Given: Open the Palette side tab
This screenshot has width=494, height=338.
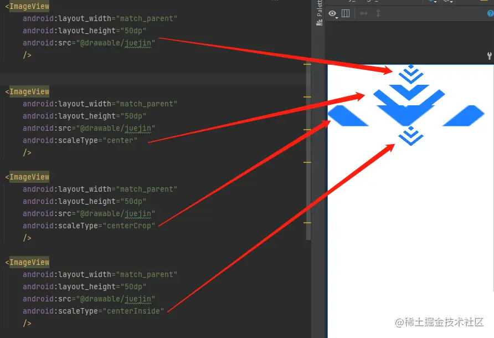Looking at the screenshot, I should 319,13.
